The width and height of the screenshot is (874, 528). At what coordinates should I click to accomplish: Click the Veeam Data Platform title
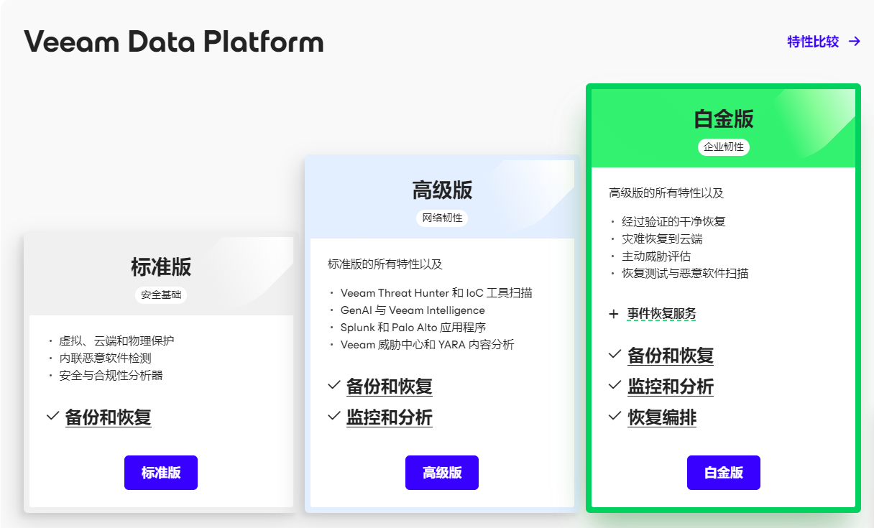(174, 42)
